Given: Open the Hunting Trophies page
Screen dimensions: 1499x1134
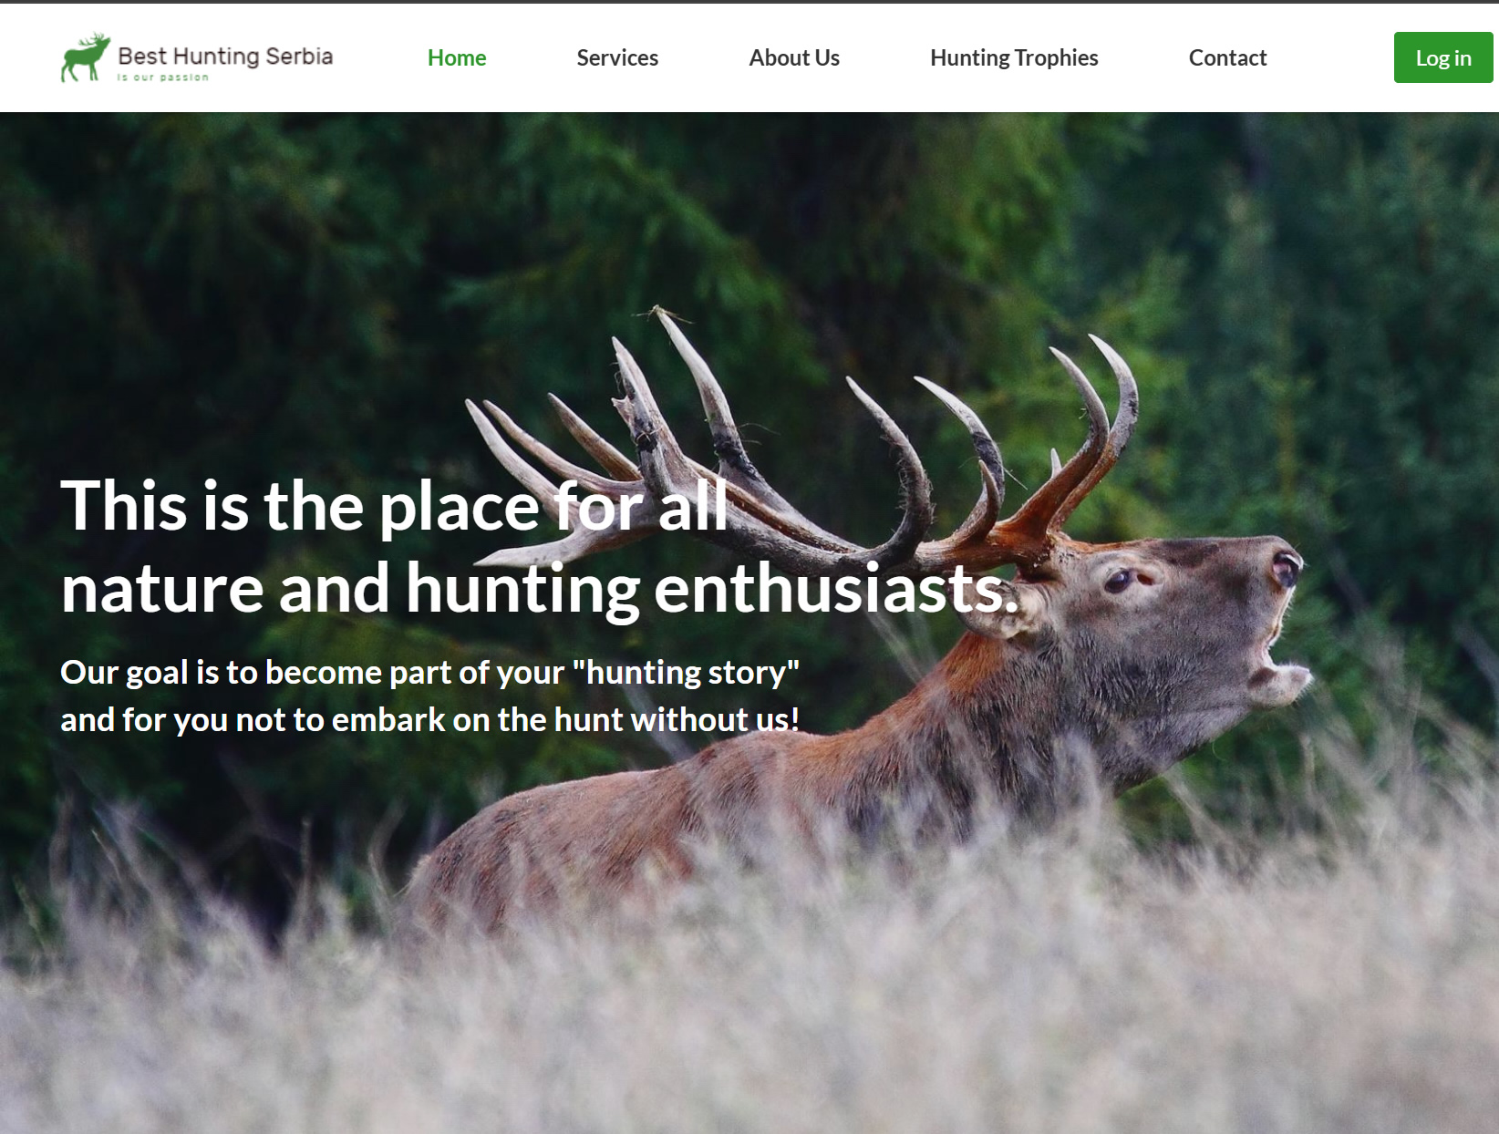Looking at the screenshot, I should click(1014, 57).
